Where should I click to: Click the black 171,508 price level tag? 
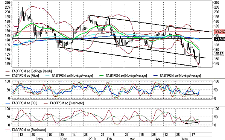coord(220,39)
